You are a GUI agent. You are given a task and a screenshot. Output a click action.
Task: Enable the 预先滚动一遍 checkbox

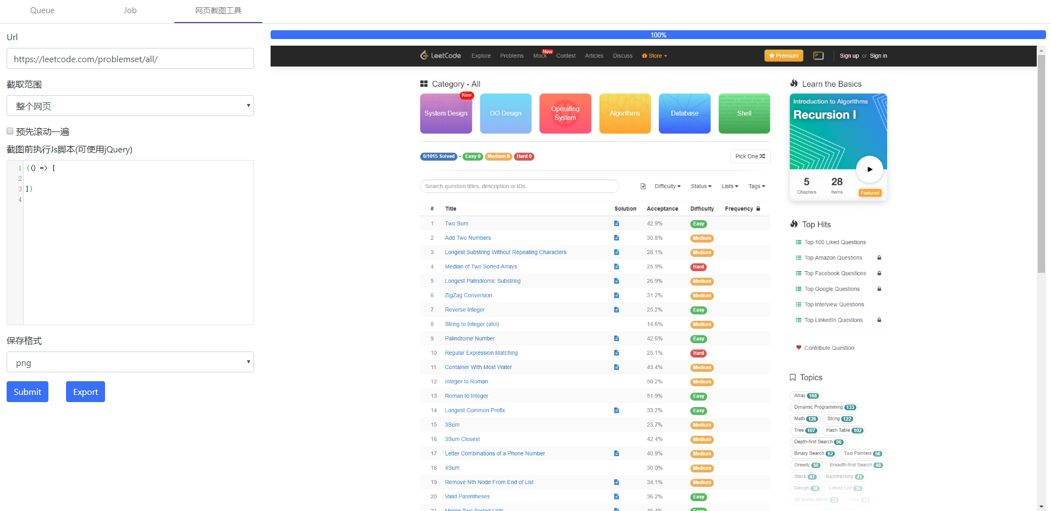[x=10, y=131]
